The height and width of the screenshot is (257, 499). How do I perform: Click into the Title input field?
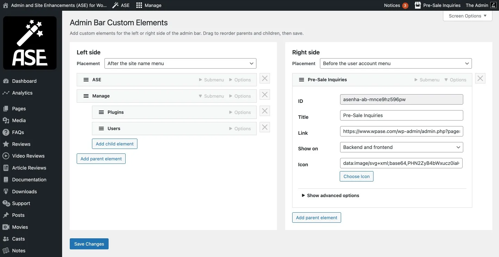click(401, 115)
